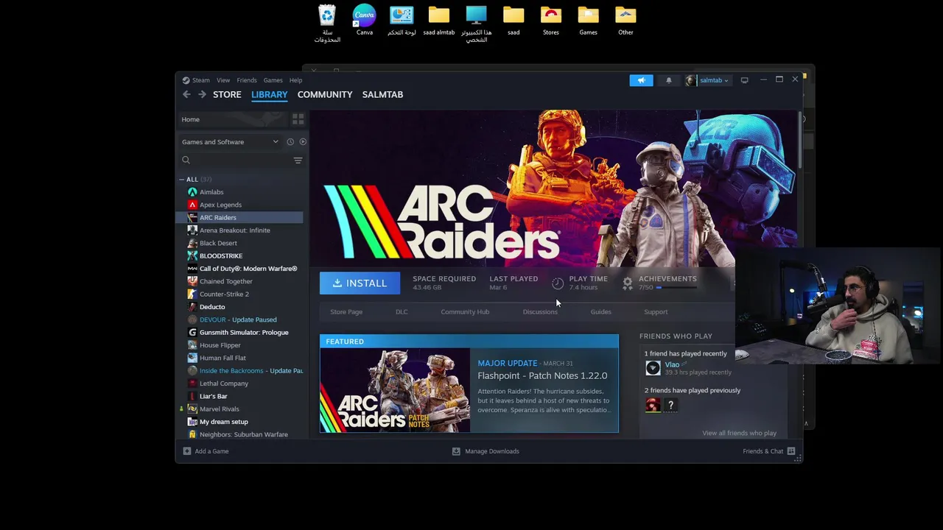This screenshot has width=943, height=530.
Task: Click View all friends who play
Action: point(739,433)
